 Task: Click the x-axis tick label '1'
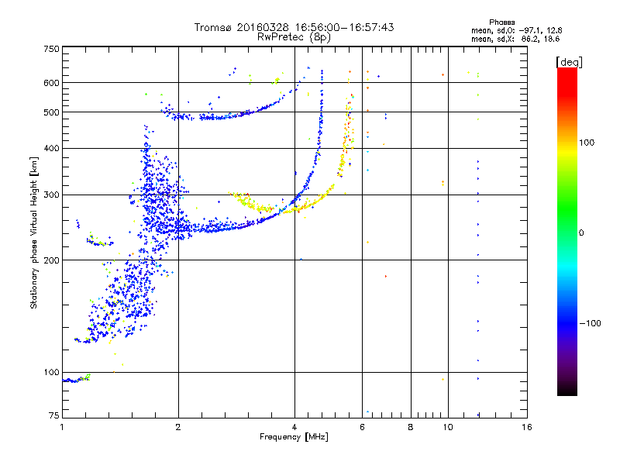click(x=62, y=427)
